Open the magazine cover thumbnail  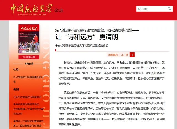click(29, 39)
